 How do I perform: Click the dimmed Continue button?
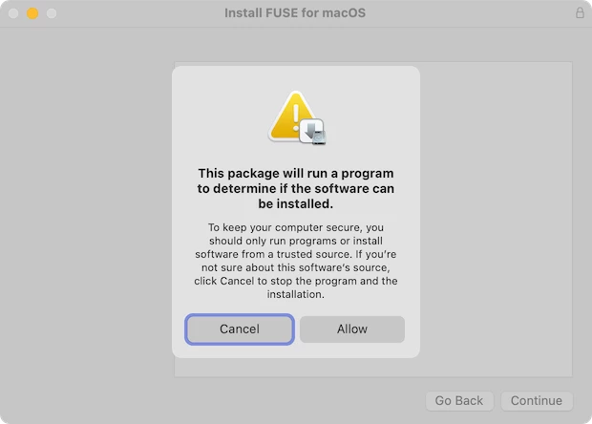pos(537,400)
